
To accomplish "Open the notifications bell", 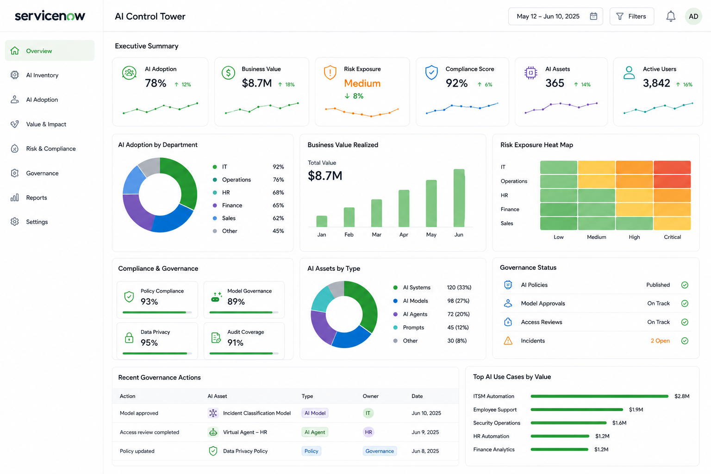I will tap(671, 16).
